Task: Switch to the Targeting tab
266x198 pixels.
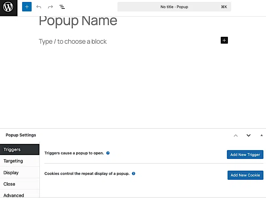Action: pyautogui.click(x=20, y=161)
